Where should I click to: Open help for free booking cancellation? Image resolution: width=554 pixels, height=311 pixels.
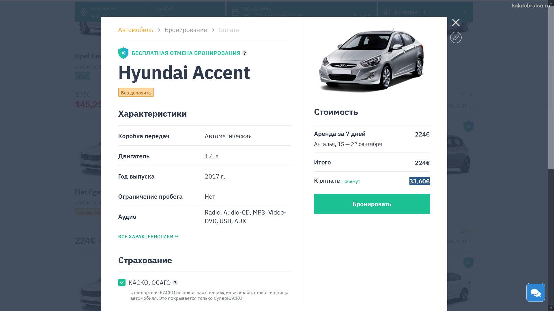click(x=245, y=53)
